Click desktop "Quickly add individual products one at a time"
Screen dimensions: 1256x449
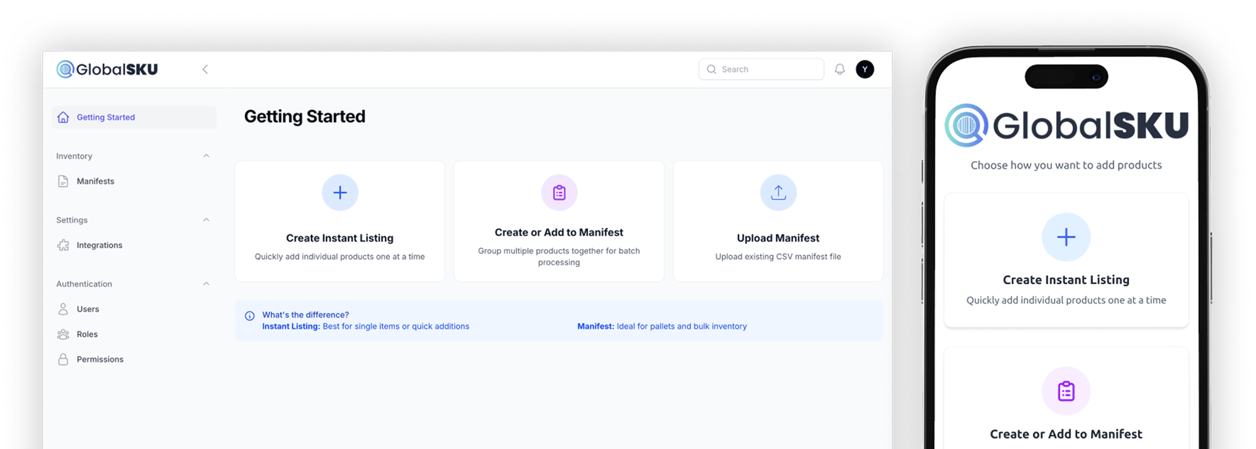click(340, 256)
